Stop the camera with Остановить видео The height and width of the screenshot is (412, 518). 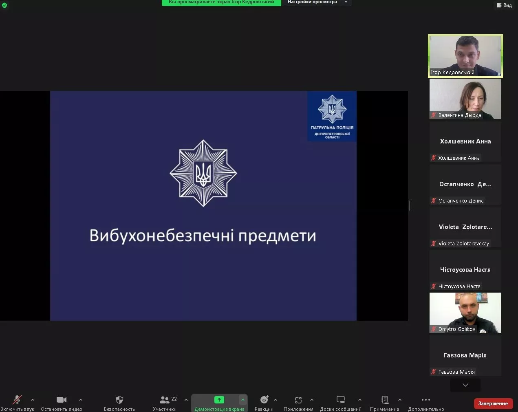tap(62, 400)
